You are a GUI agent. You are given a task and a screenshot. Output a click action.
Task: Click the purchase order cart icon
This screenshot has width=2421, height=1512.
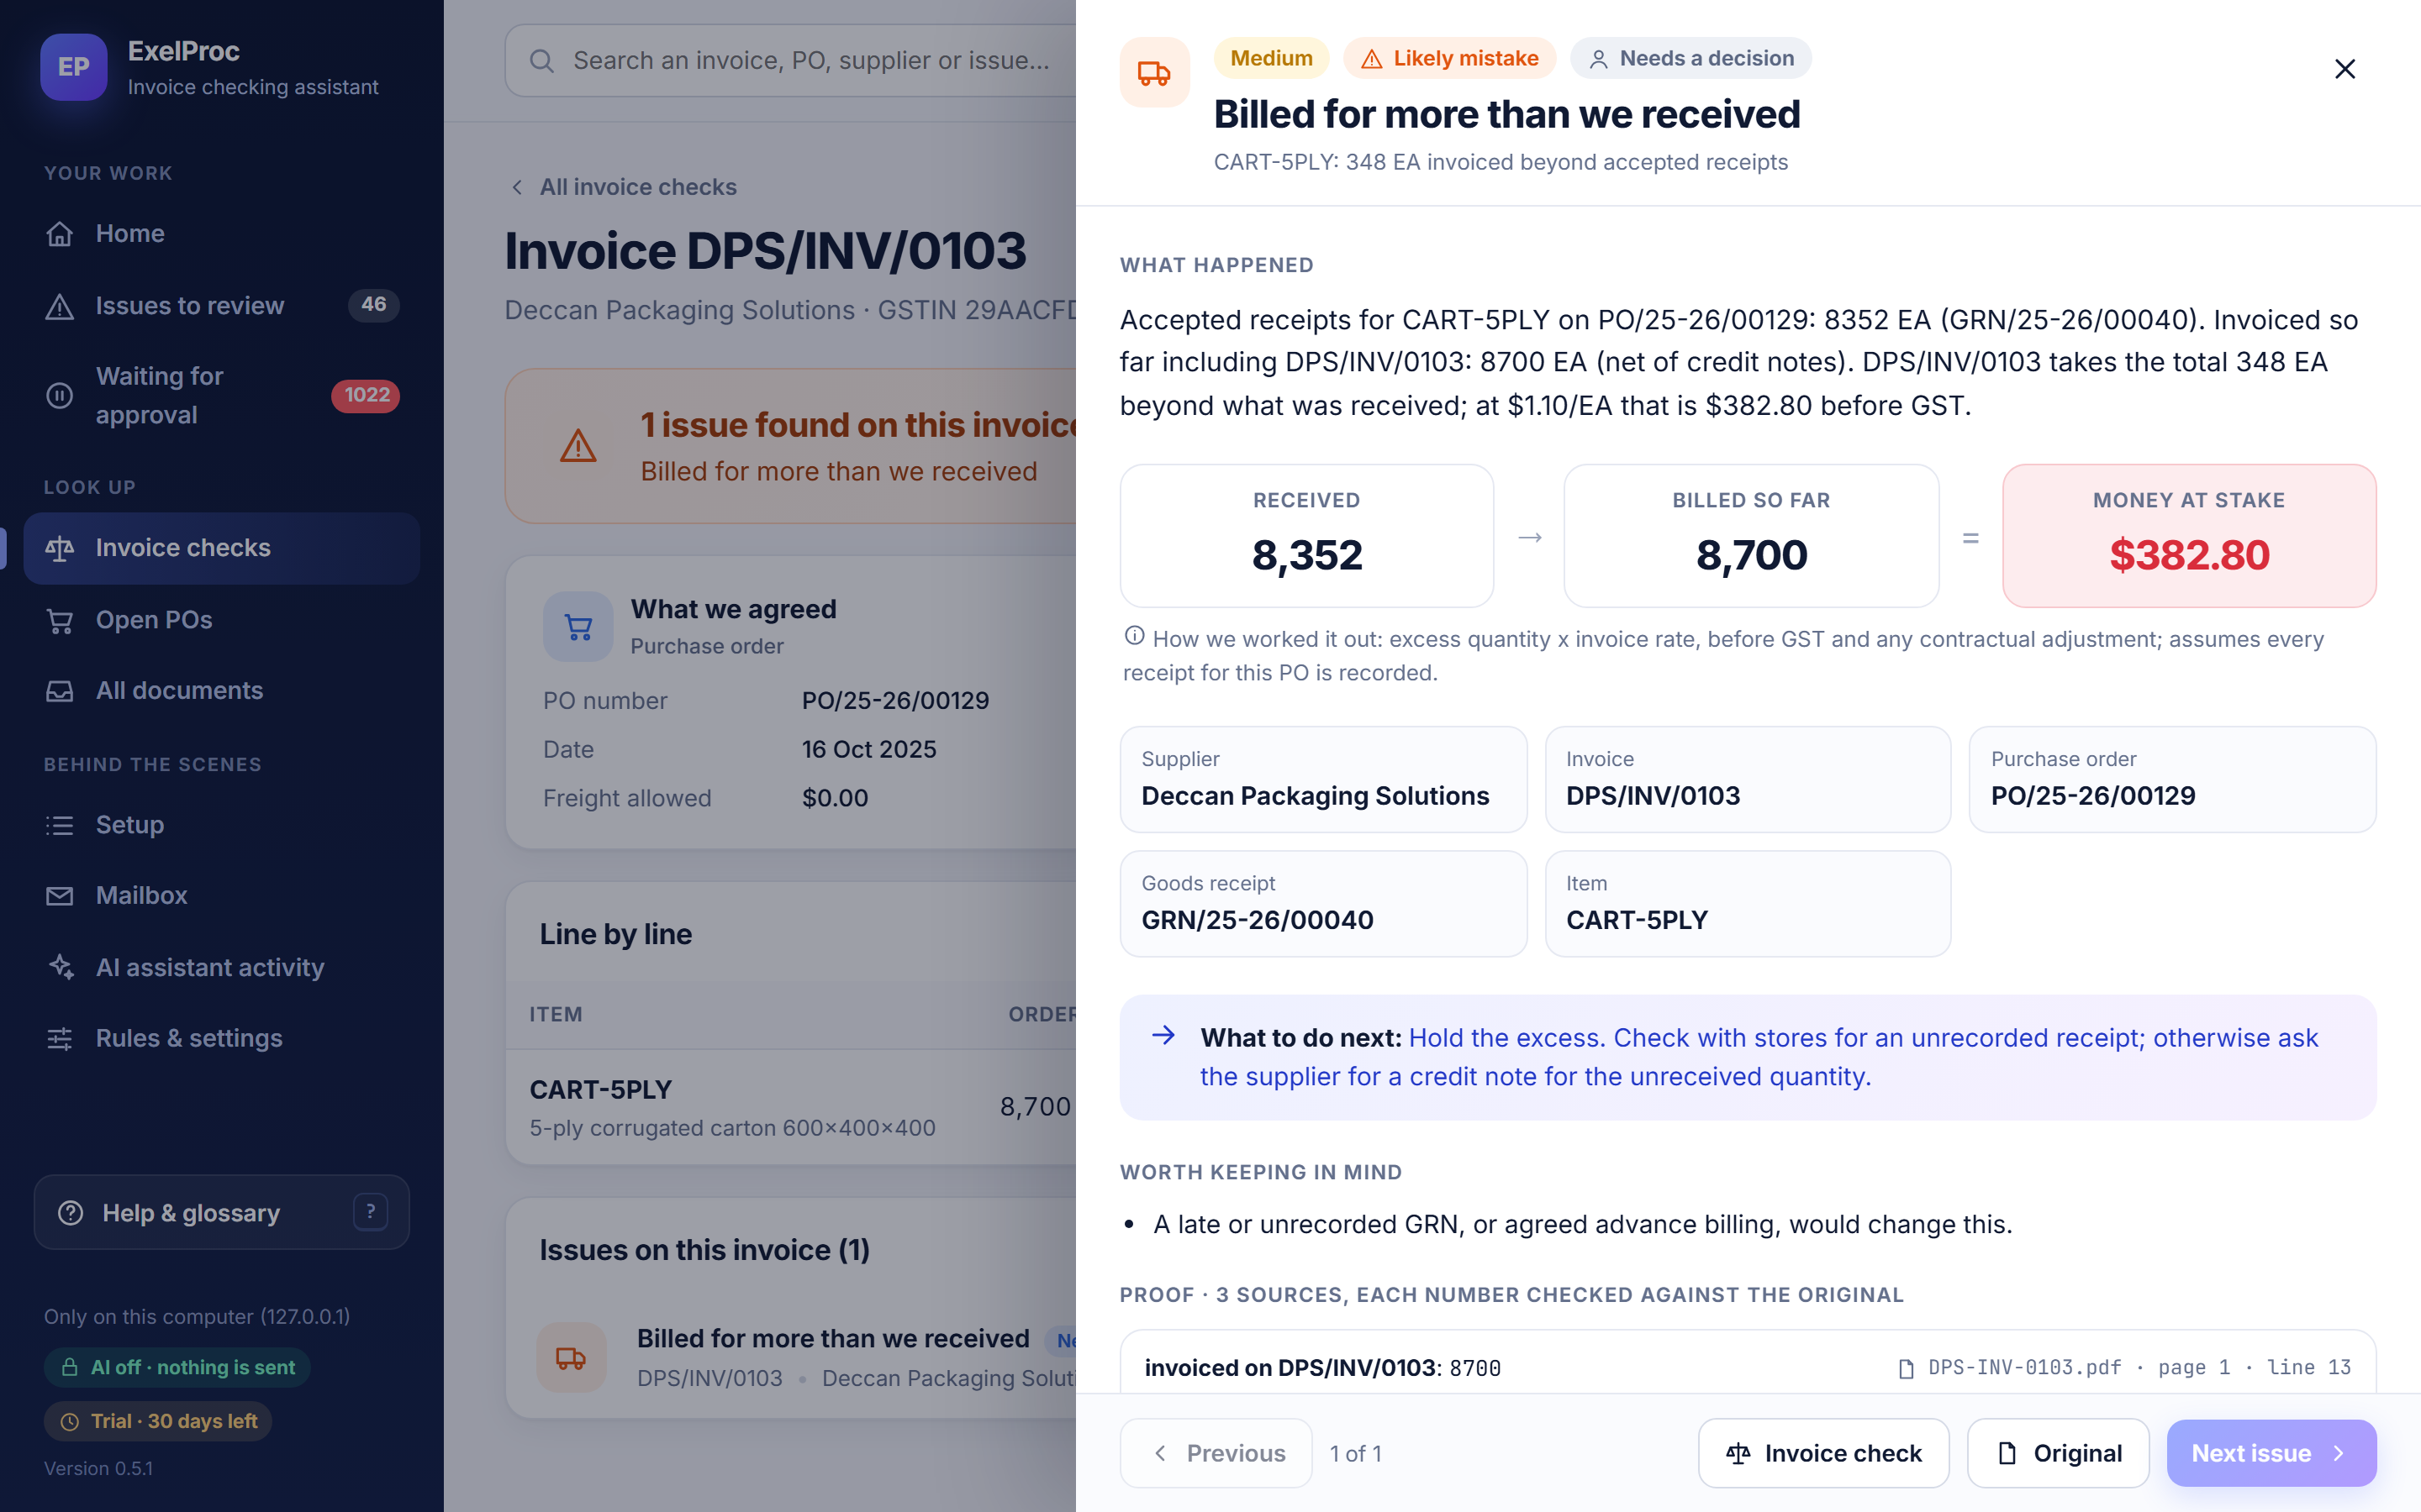[x=578, y=627]
